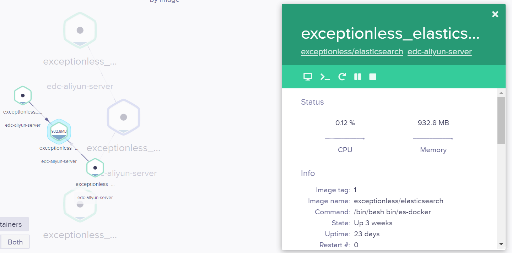Stop the container with square icon
The width and height of the screenshot is (512, 253).
click(x=373, y=77)
